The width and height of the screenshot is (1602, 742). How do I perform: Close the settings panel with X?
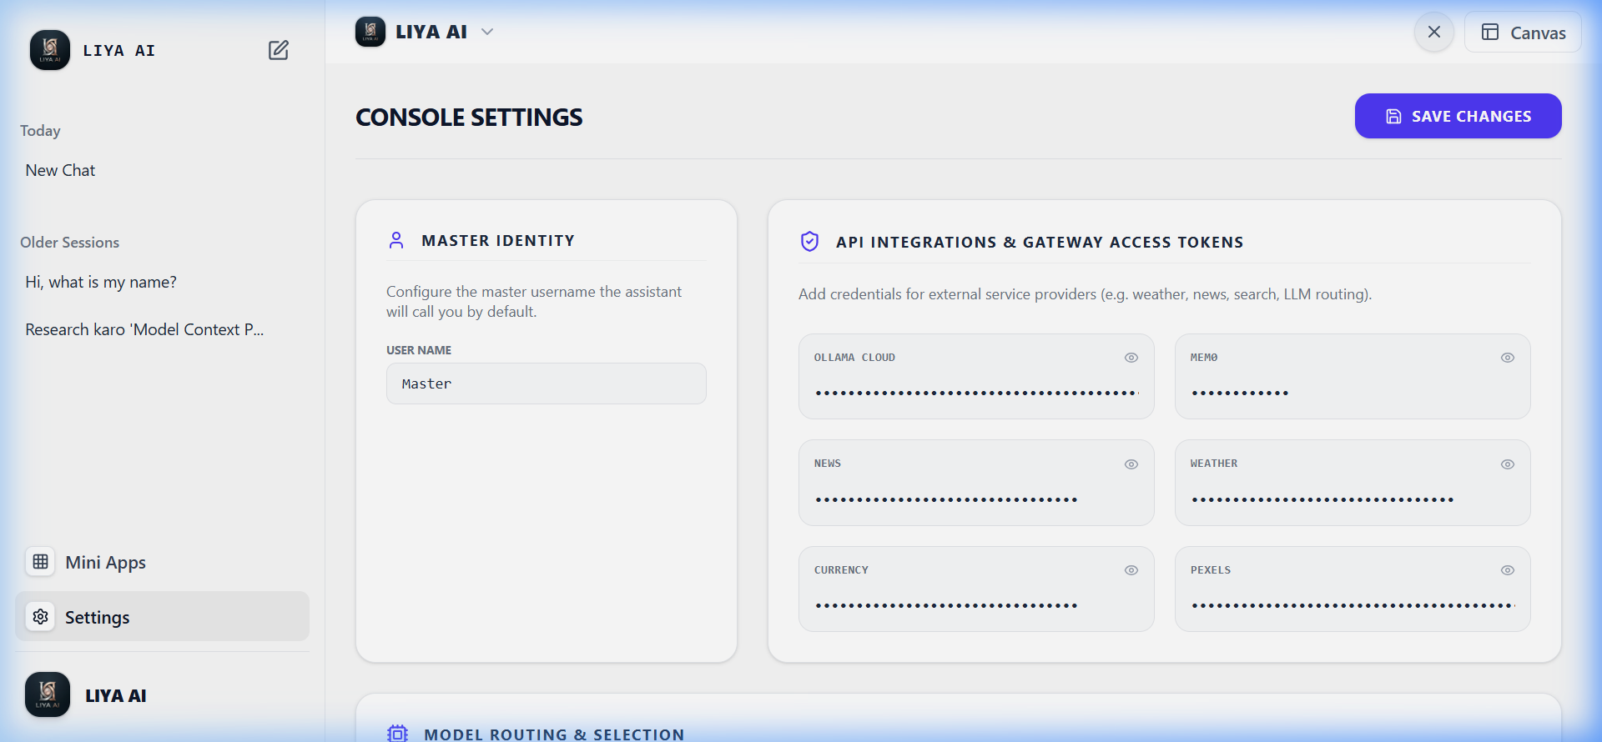[x=1434, y=32]
